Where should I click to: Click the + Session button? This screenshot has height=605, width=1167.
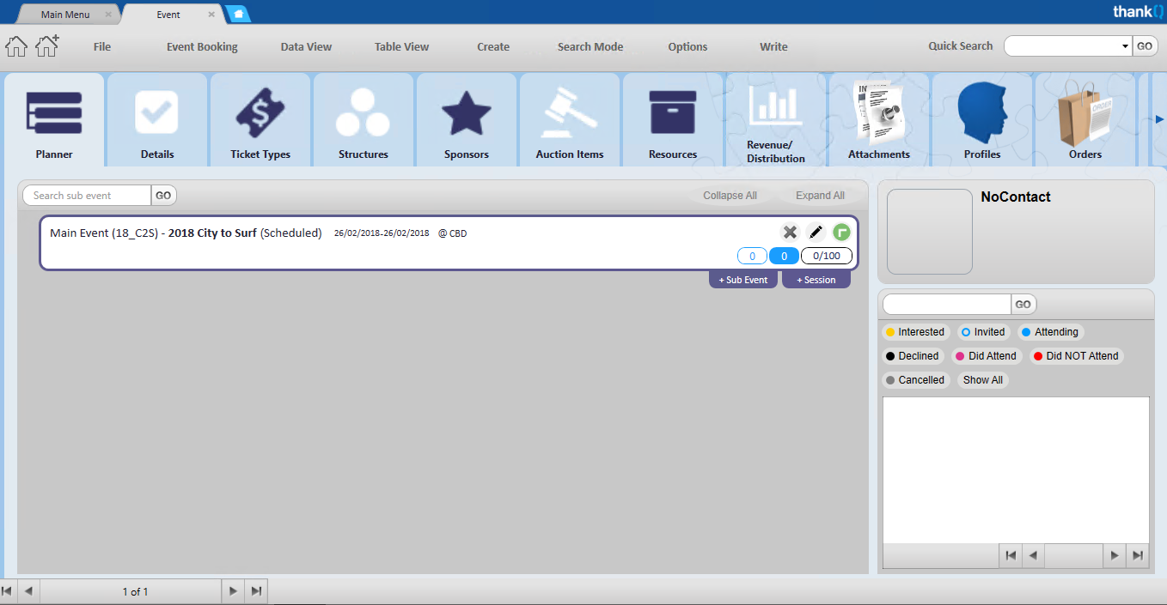[x=816, y=280]
